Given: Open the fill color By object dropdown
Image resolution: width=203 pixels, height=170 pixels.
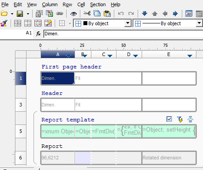Looking at the screenshot, I should pos(128,23).
